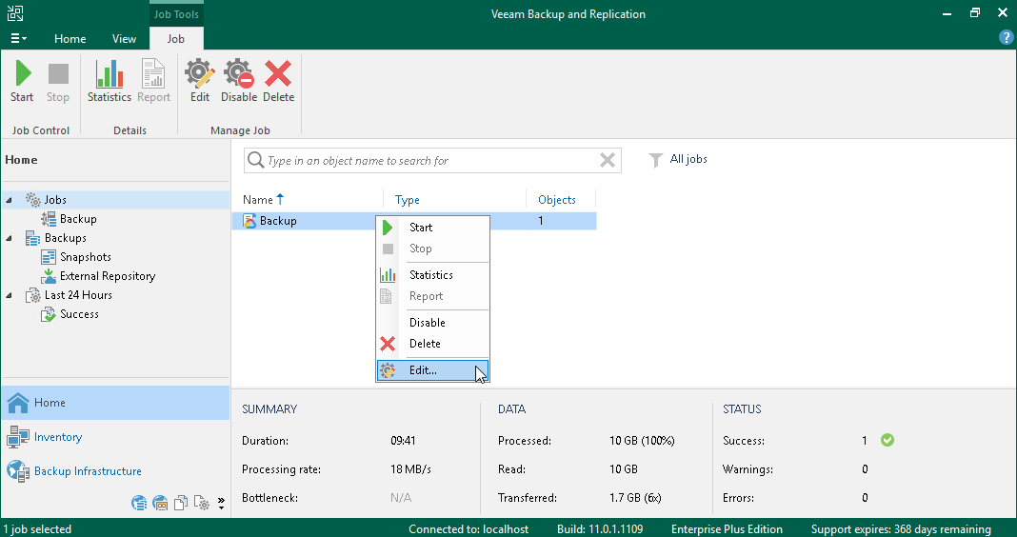Open Statistics from the ribbon
The height and width of the screenshot is (537, 1017).
pos(109,81)
